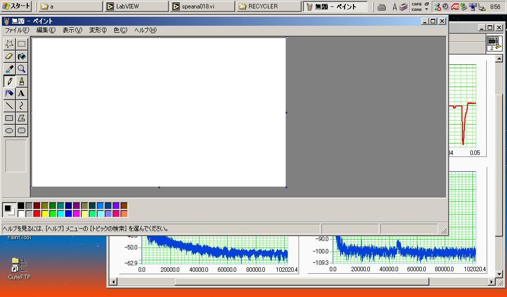Pick the Curve tool
507x297 pixels.
21,106
